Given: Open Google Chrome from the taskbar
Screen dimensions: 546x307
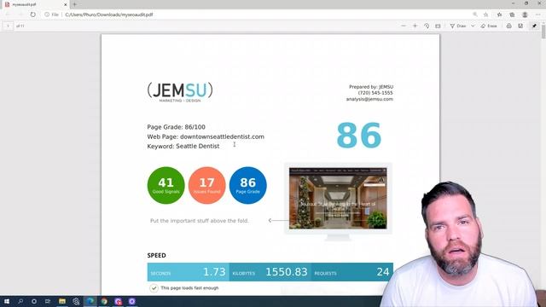Looking at the screenshot, I should (x=104, y=301).
